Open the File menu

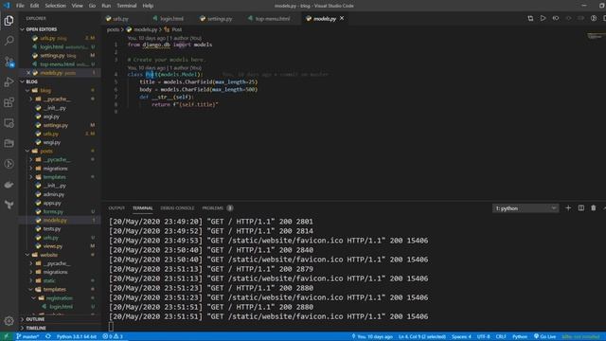(20, 6)
